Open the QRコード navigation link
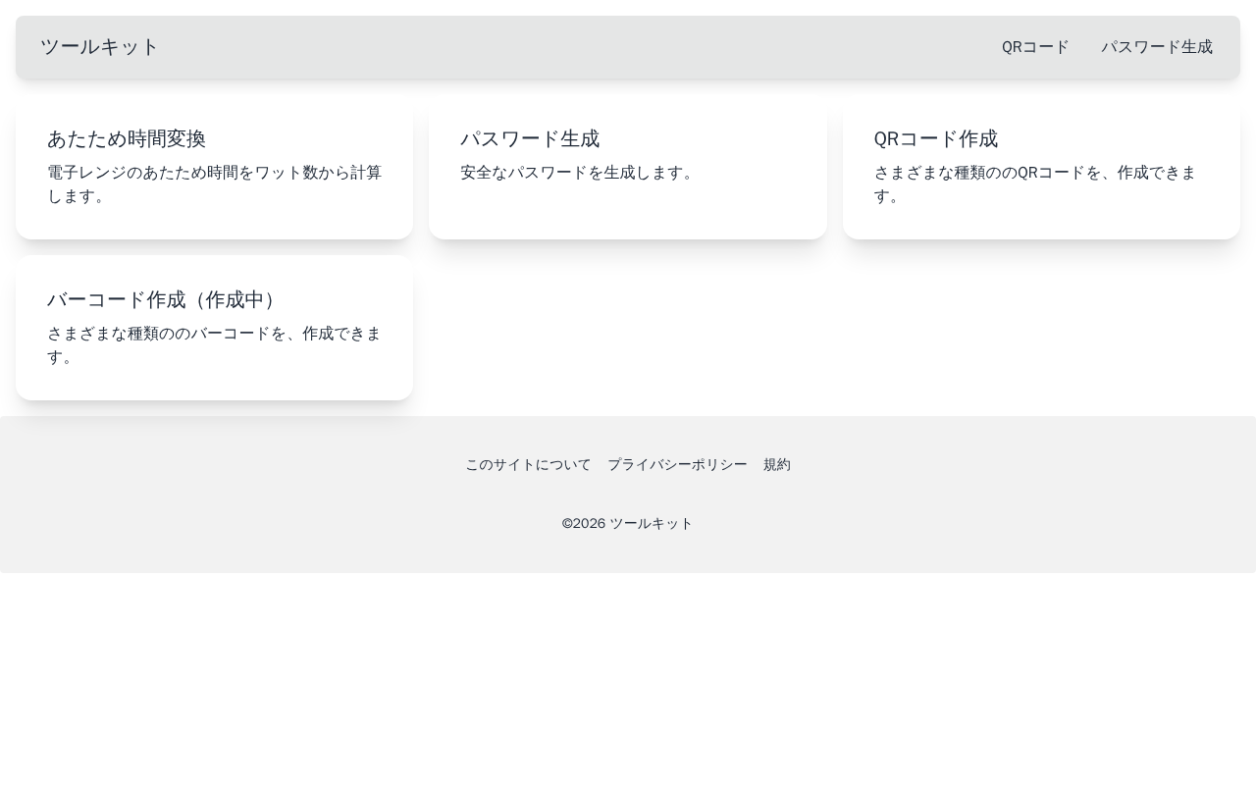Viewport: 1256px width, 785px height. (x=1035, y=47)
